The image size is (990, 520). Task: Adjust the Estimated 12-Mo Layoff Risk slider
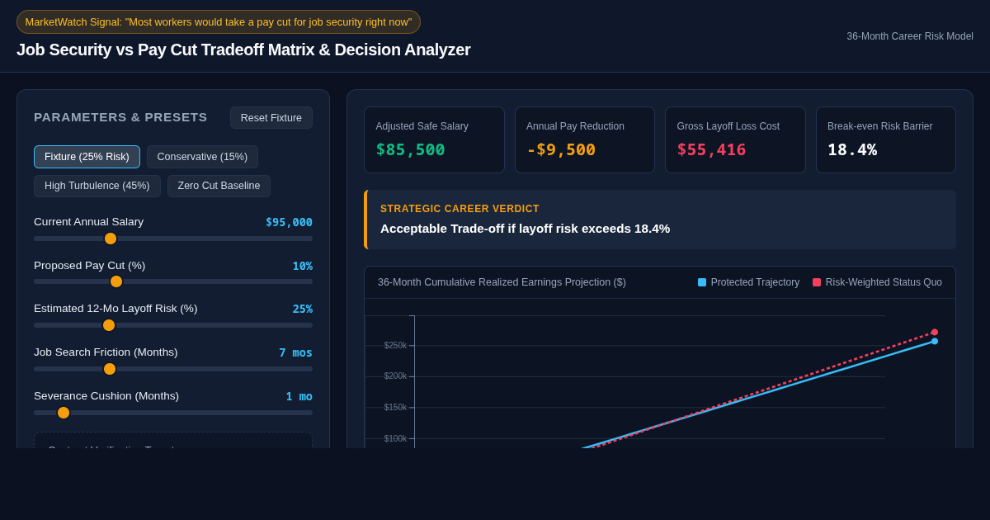pyautogui.click(x=173, y=325)
